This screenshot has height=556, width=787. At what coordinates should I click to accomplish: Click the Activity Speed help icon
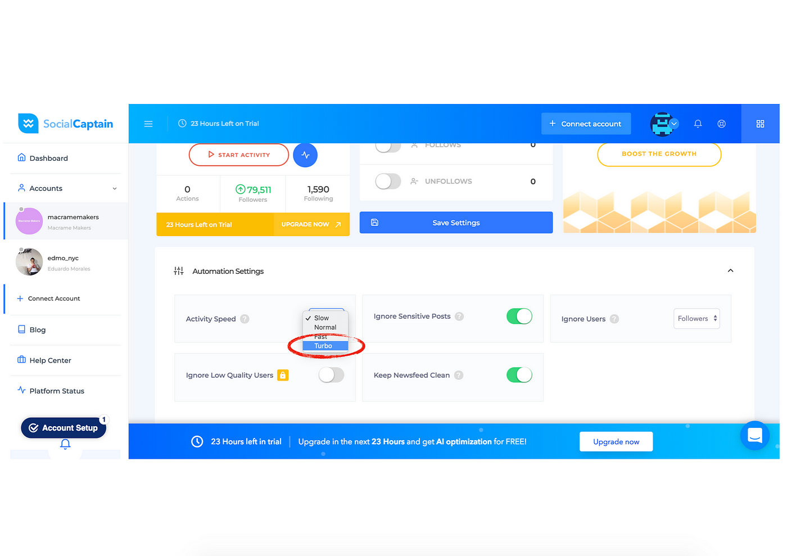tap(245, 319)
